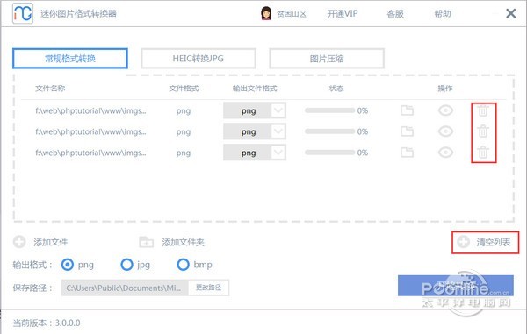The image size is (527, 334).
Task: Open the user avatar profile
Action: tap(266, 13)
